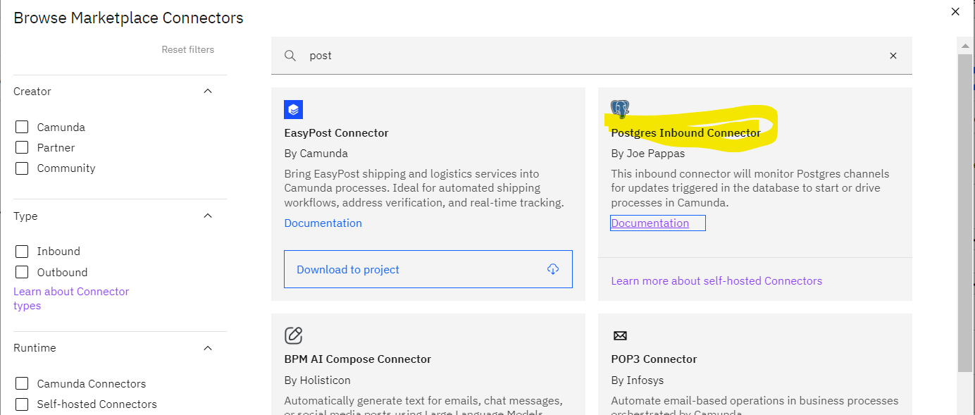Tick the Self-hosted Connectors runtime checkbox
This screenshot has width=975, height=415.
(x=22, y=404)
